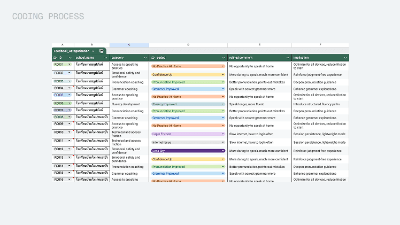The height and width of the screenshot is (225, 400).
Task: Open the R0005 ID chip dropdown
Action: point(69,95)
